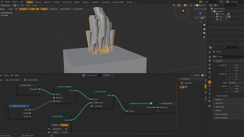Open the Add menu in node editor
This screenshot has width=244, height=137.
point(12,75)
